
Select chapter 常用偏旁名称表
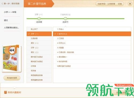pos(39,80)
